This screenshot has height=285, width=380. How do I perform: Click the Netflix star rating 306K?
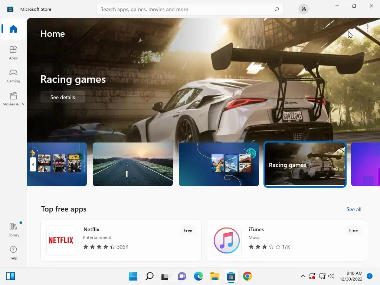click(x=106, y=247)
